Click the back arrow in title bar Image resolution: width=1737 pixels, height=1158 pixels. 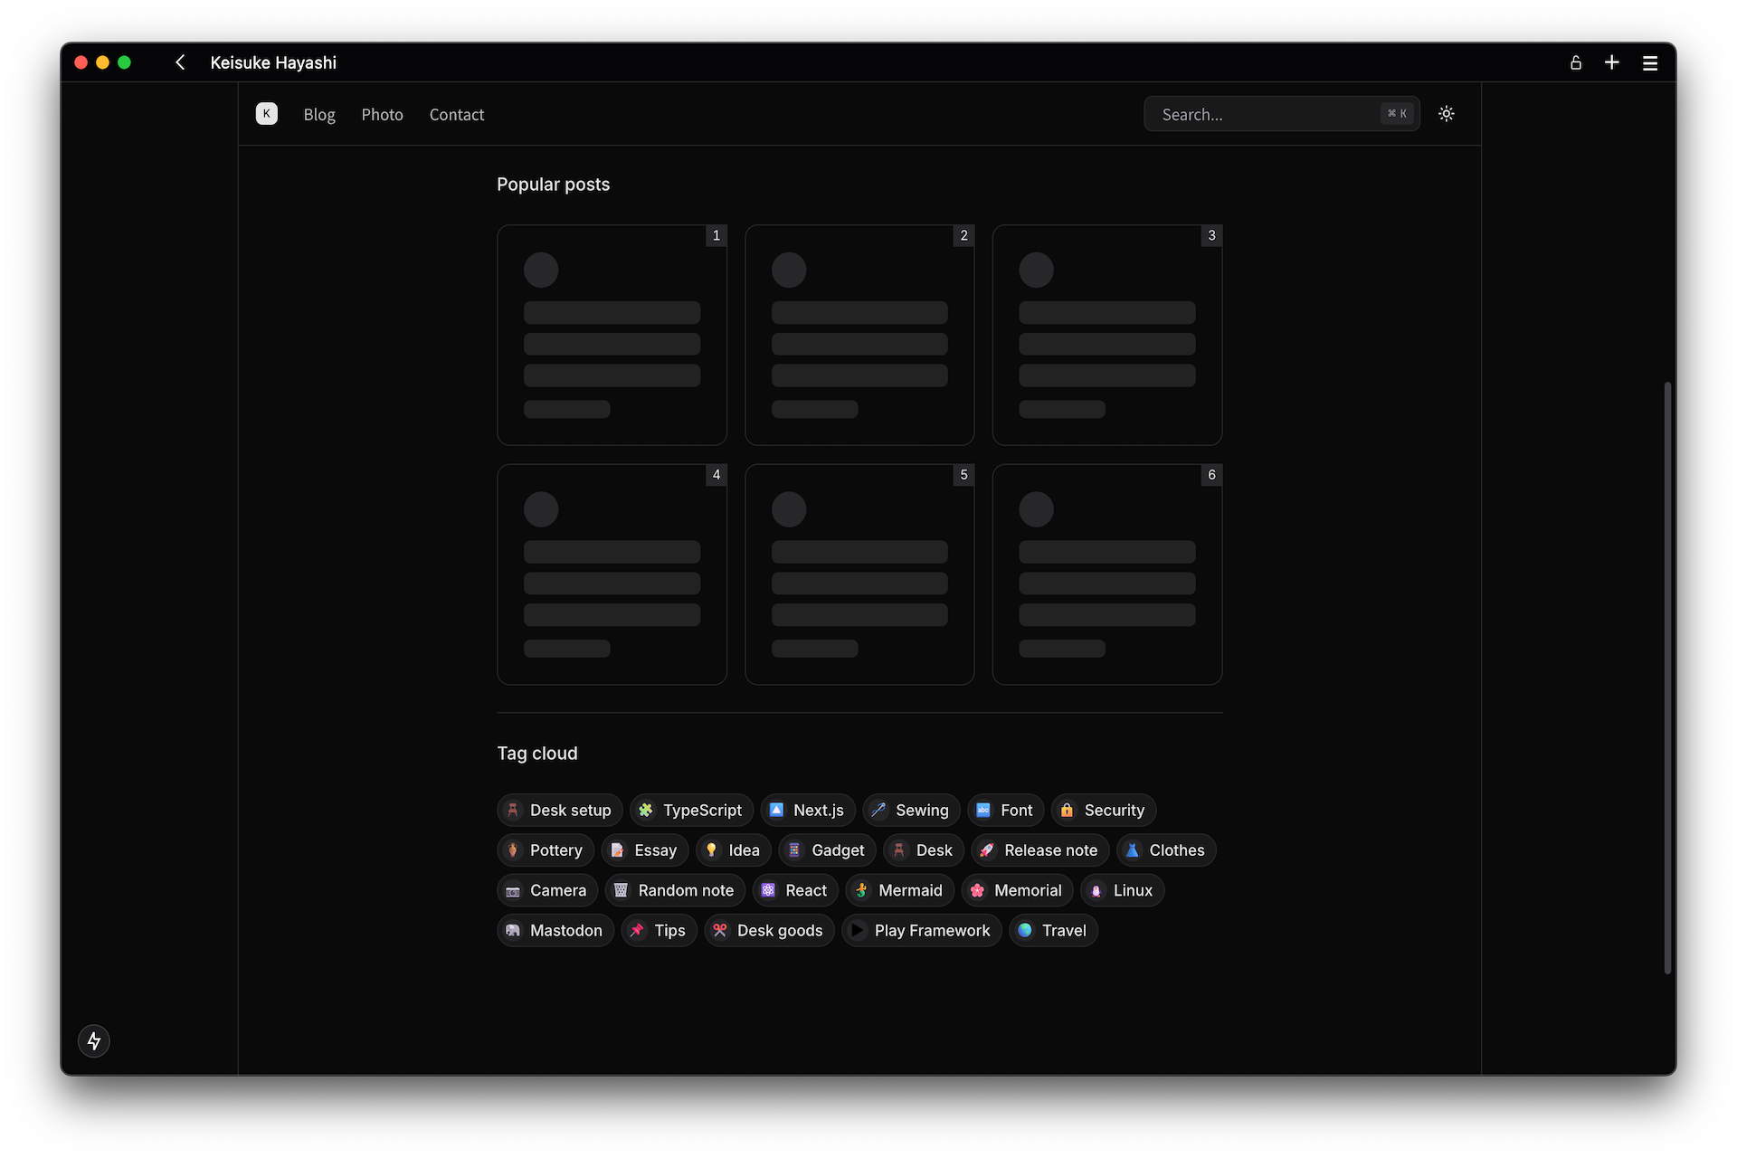click(180, 62)
